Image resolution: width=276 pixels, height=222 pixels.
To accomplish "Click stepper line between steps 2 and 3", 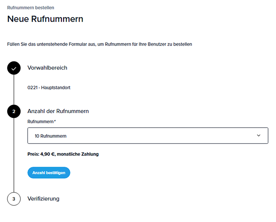I will pyautogui.click(x=14, y=156).
